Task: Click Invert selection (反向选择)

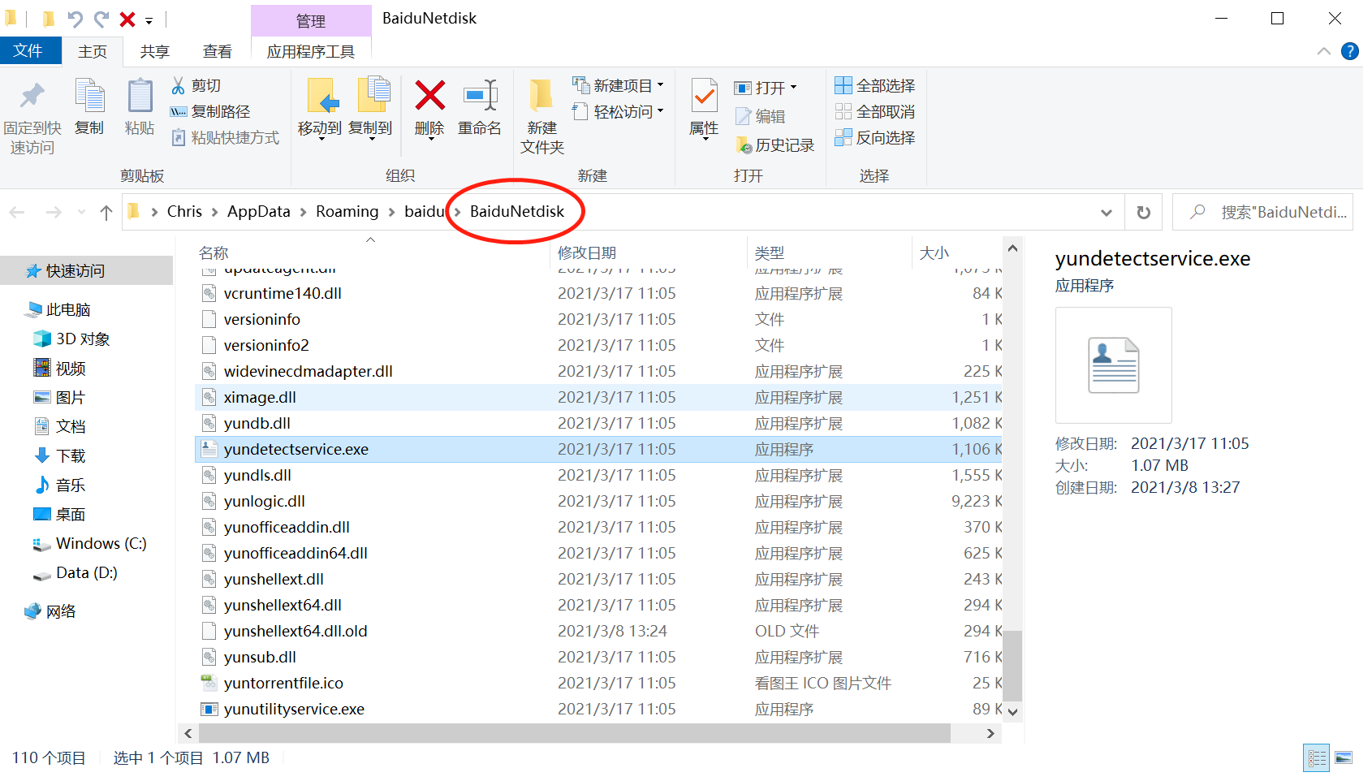Action: coord(874,137)
